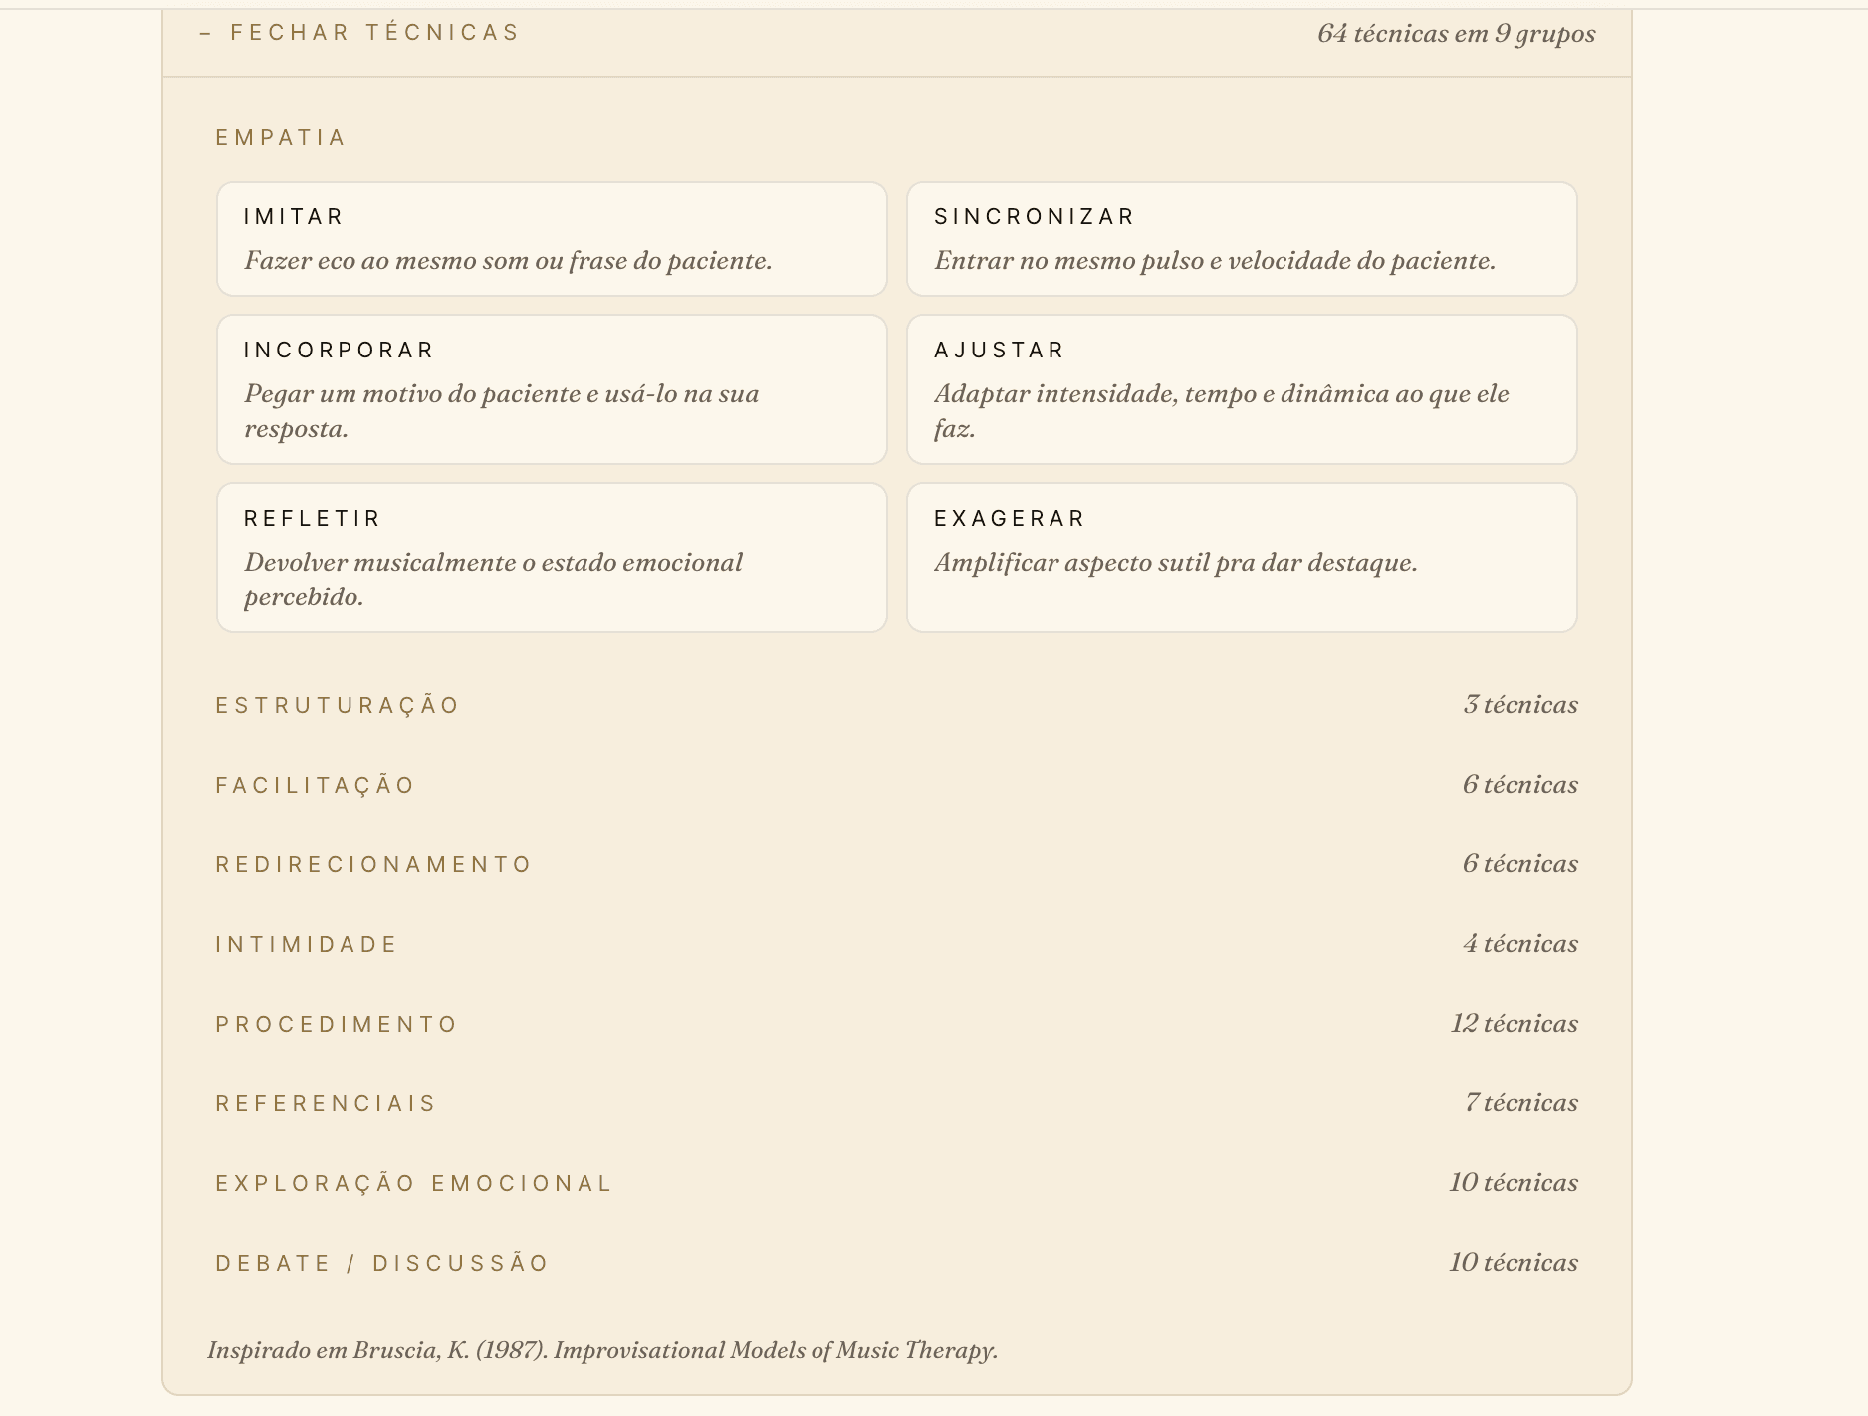Expand the Redirecionamento group
Screen dimensions: 1868x1416
pos(896,864)
